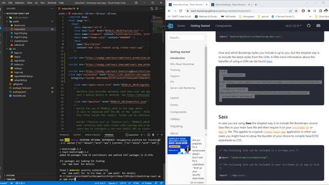Split the terminal panel
This screenshot has width=329, height=185.
[x=149, y=135]
